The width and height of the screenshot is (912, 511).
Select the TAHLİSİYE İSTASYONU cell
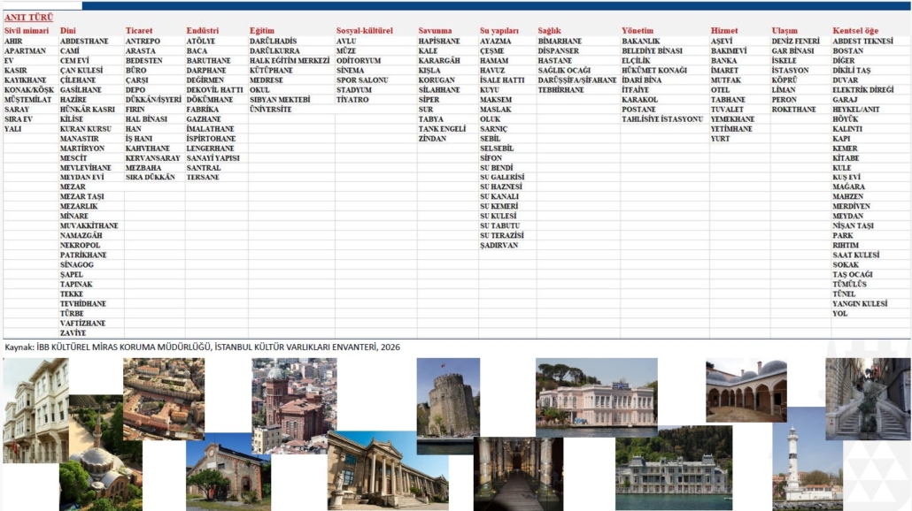(x=661, y=119)
